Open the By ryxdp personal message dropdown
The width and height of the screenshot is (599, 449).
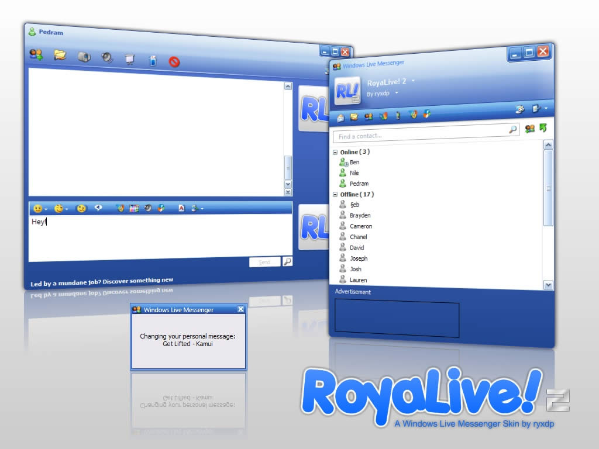(x=397, y=92)
